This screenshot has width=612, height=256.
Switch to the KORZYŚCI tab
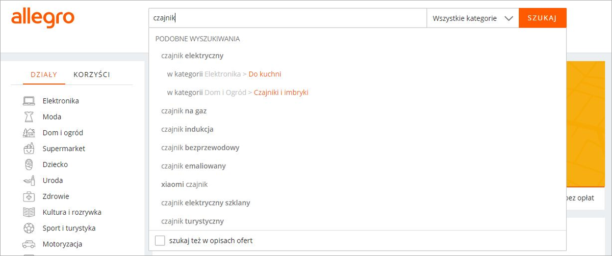(92, 74)
